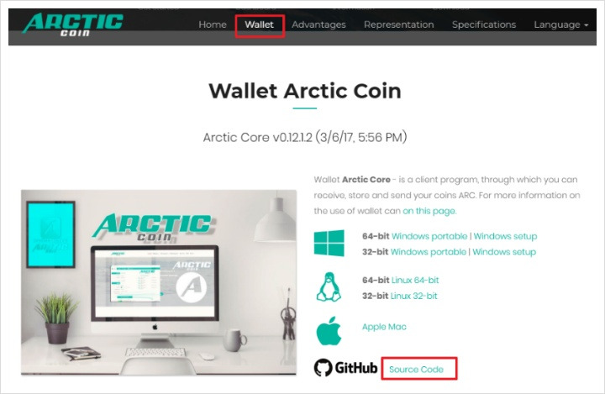605x394 pixels.
Task: Open the Specifications section
Action: click(484, 24)
